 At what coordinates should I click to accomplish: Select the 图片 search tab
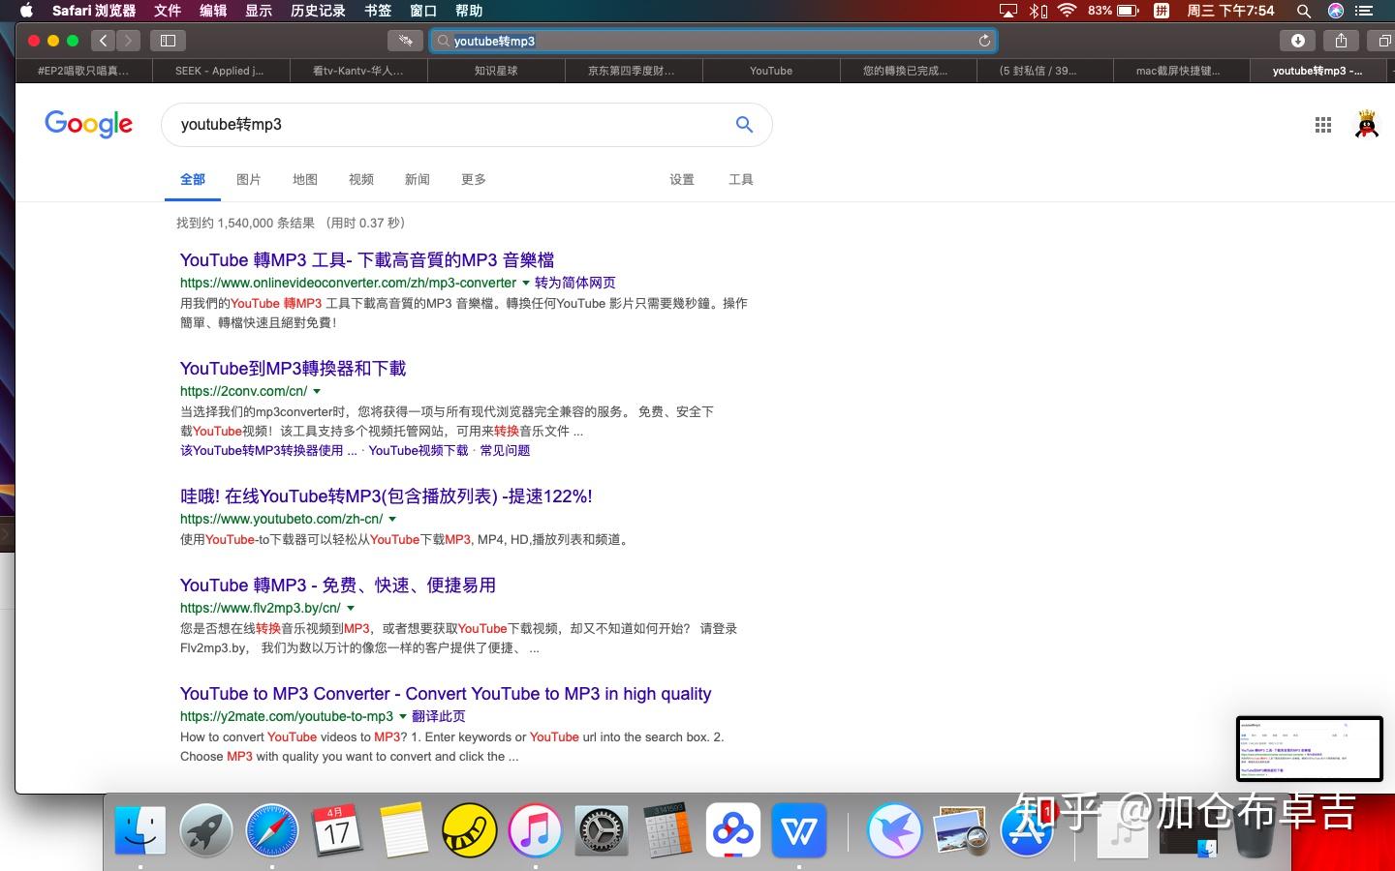(x=249, y=179)
